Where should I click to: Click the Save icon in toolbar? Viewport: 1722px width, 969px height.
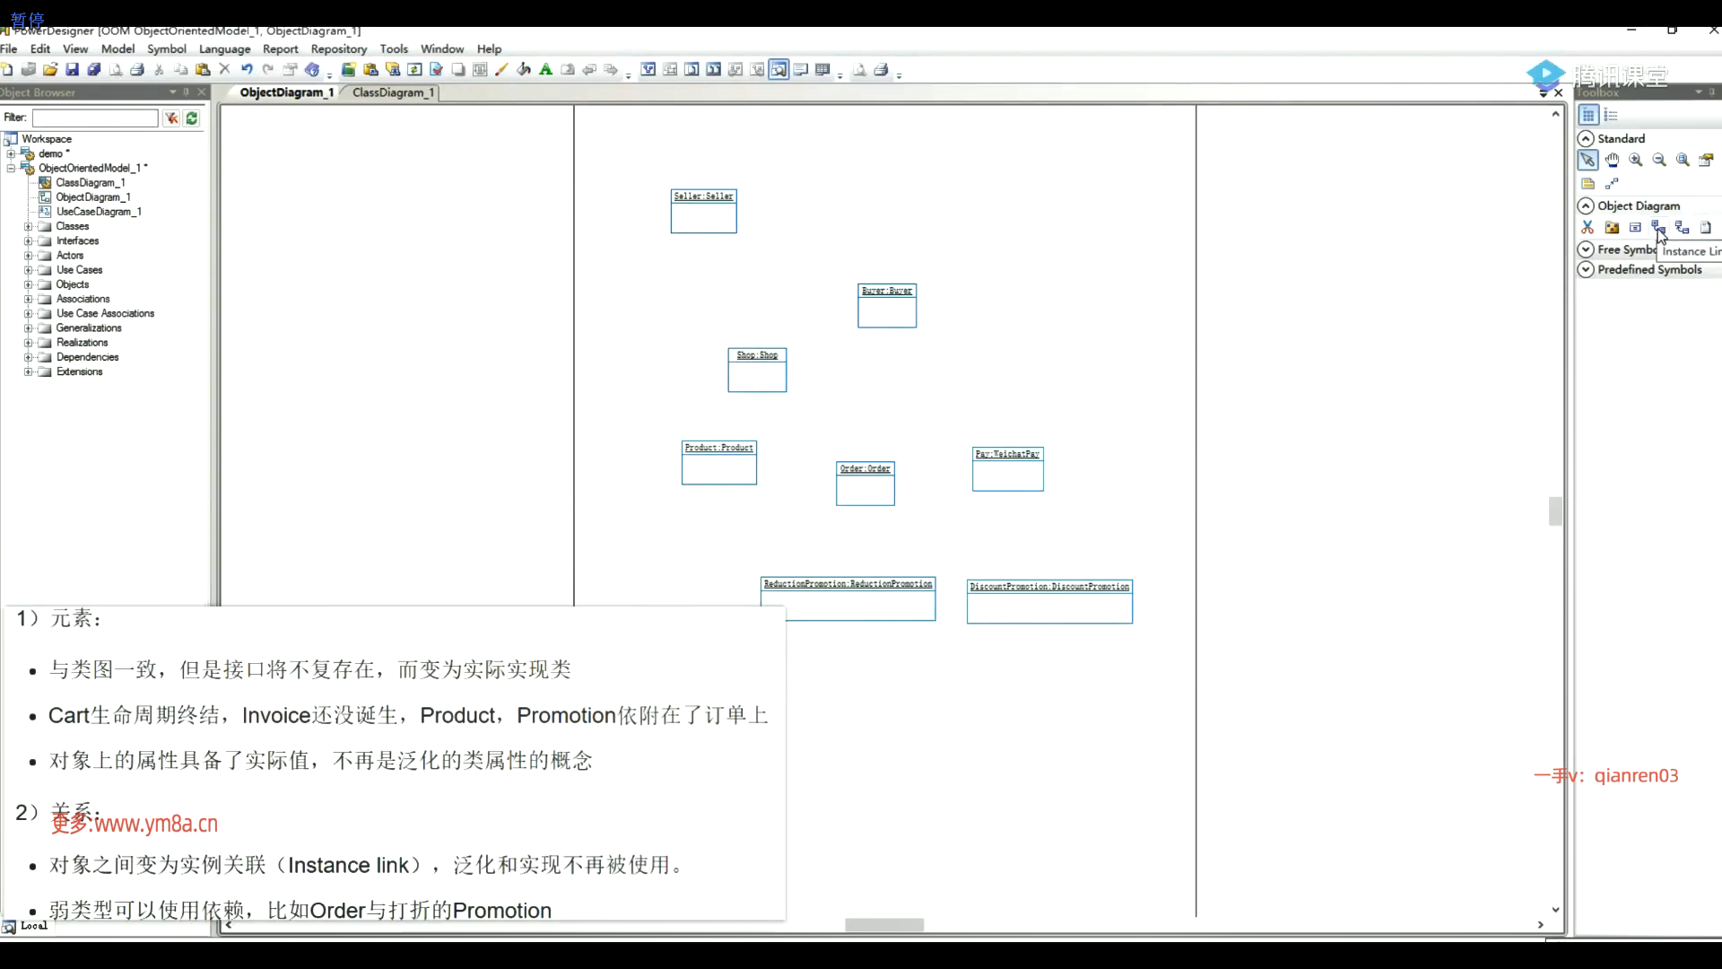[x=73, y=70]
